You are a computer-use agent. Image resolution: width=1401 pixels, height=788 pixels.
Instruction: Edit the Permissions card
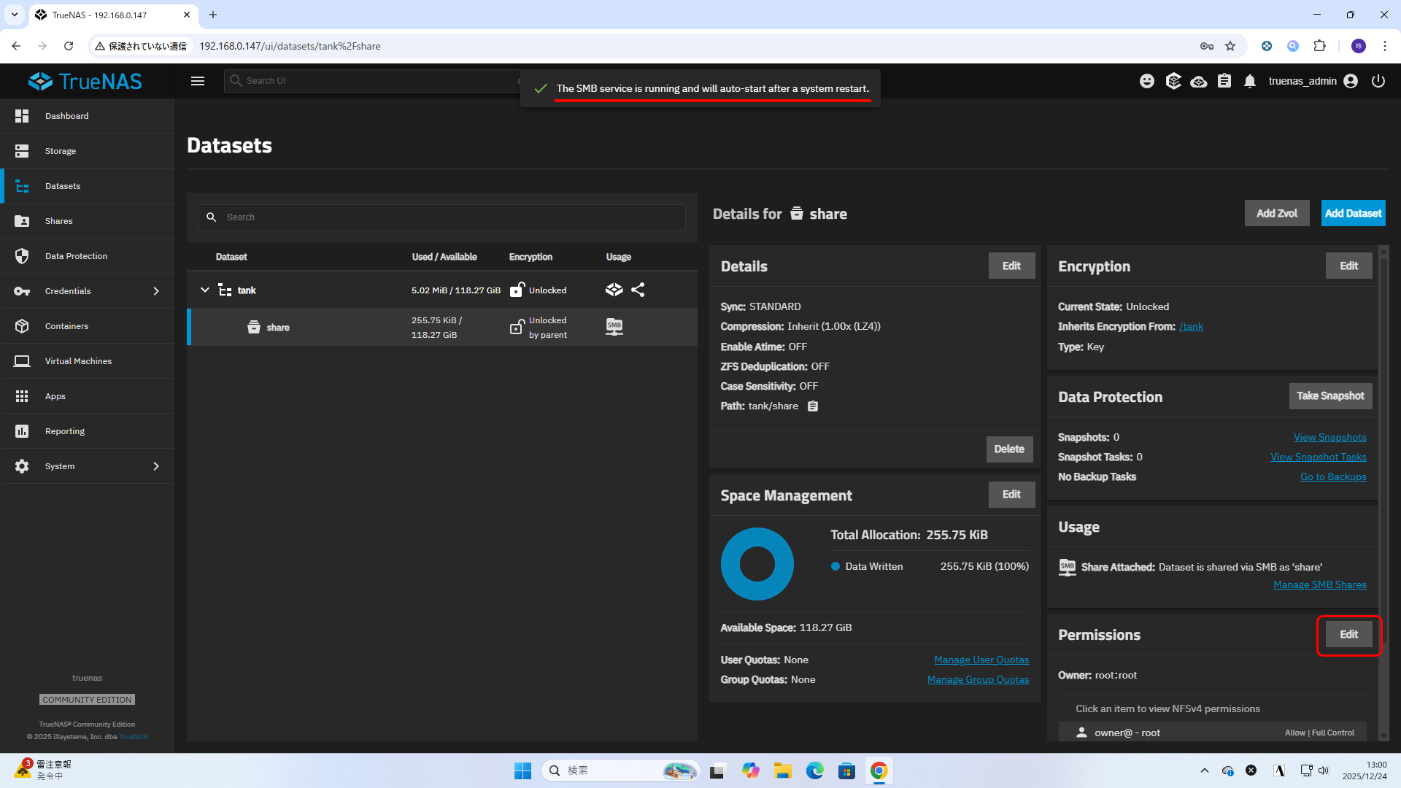pos(1348,635)
